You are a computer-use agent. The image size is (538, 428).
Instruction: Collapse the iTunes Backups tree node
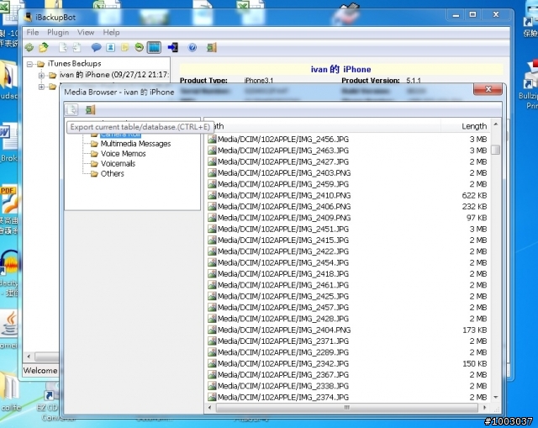(x=30, y=64)
